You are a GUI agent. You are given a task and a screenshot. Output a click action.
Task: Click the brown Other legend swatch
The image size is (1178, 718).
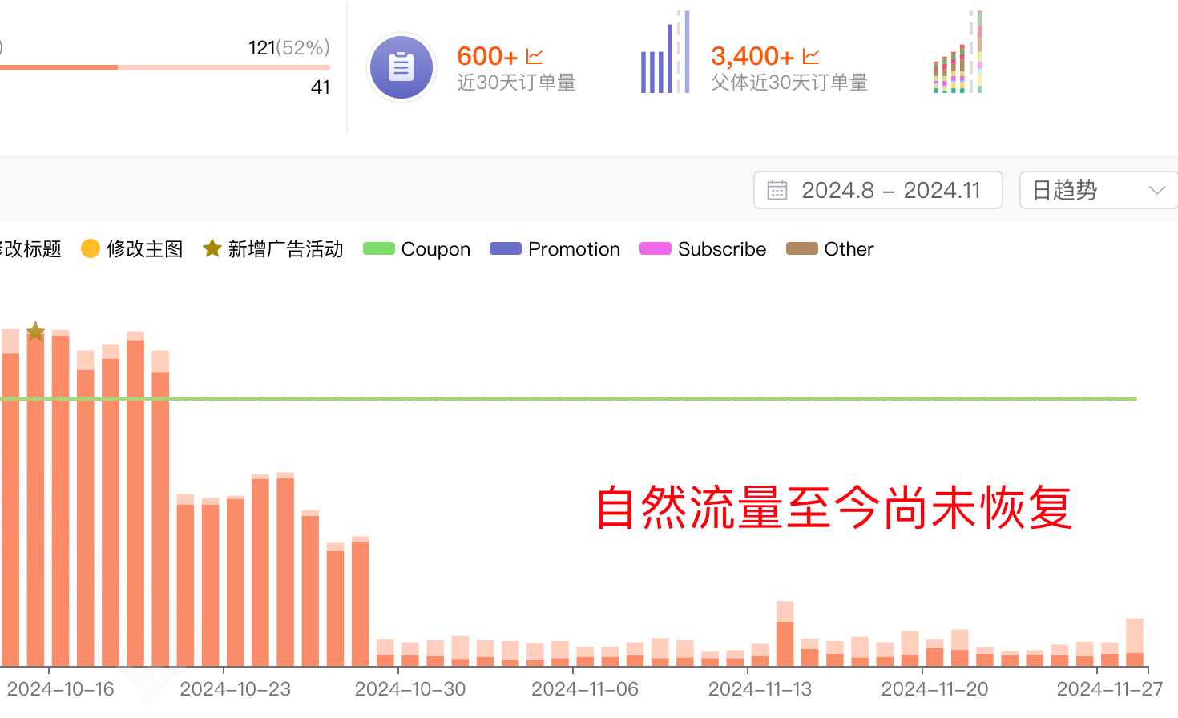pos(802,248)
